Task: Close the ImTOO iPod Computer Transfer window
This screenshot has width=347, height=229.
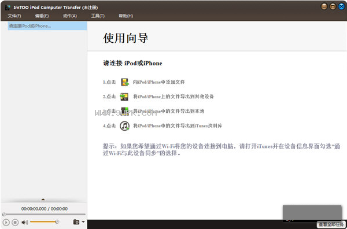Action: point(342,6)
